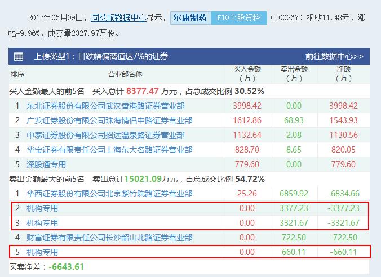Select the sell total 15021.09 value
The image size is (381, 277).
point(143,179)
